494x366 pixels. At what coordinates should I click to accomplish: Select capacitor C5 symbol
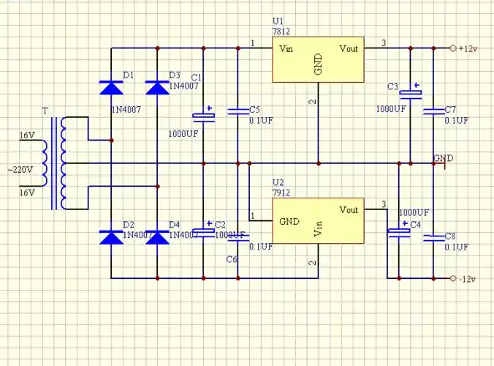pyautogui.click(x=237, y=111)
